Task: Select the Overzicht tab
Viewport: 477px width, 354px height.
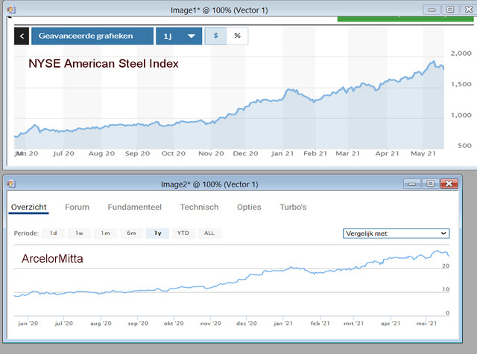Action: [28, 207]
